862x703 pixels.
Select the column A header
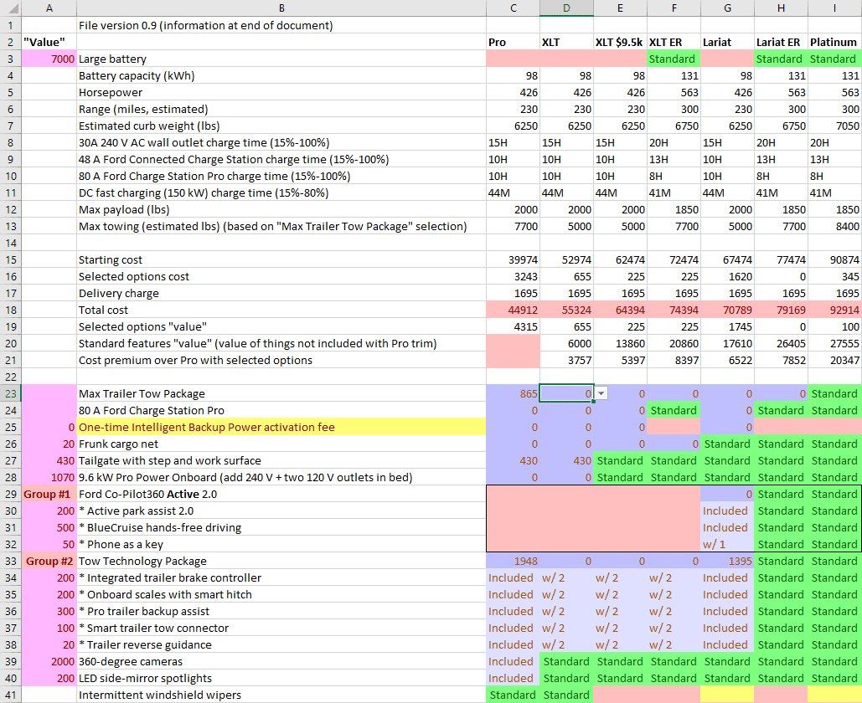click(49, 8)
